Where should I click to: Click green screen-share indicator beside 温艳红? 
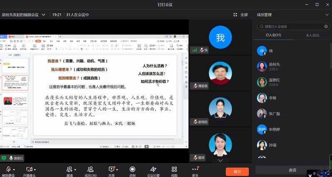point(4,158)
